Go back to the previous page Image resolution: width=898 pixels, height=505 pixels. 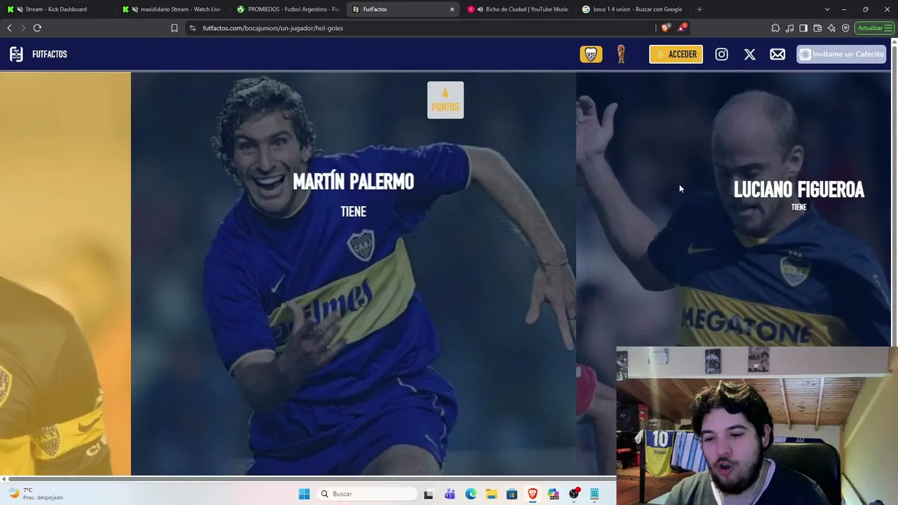tap(9, 28)
